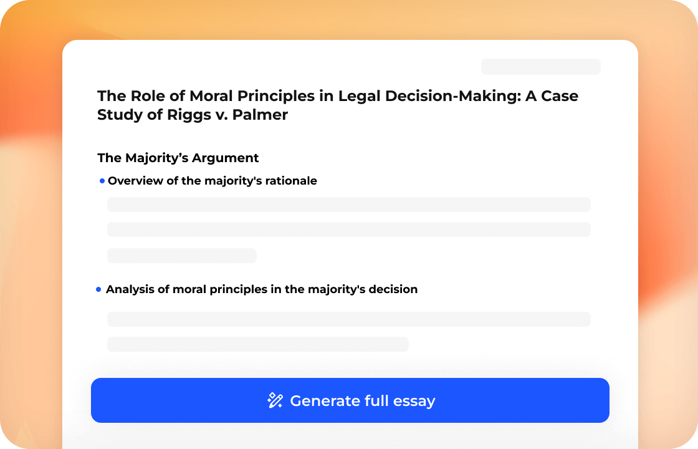Click the "Generate full essay" text label
The height and width of the screenshot is (449, 698).
point(362,400)
